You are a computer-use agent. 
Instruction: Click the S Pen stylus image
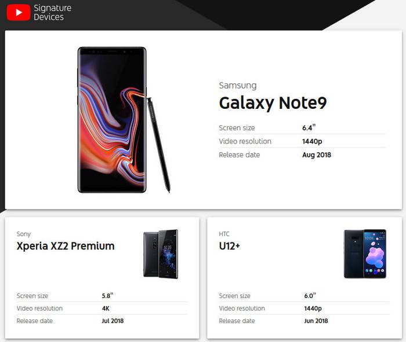point(158,145)
